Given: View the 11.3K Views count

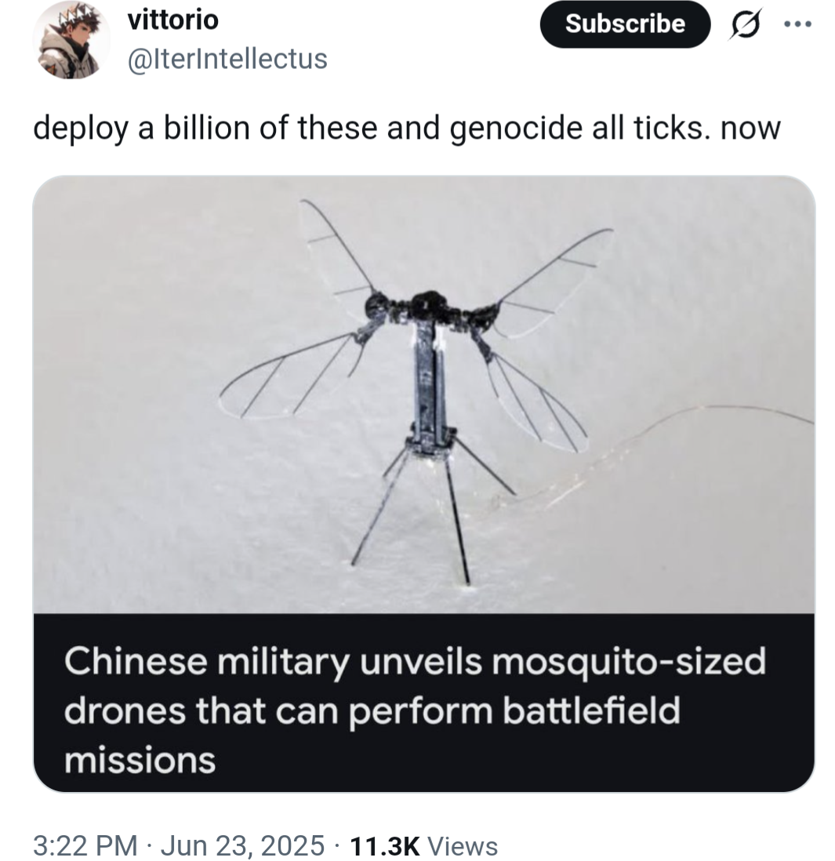Looking at the screenshot, I should tap(423, 845).
